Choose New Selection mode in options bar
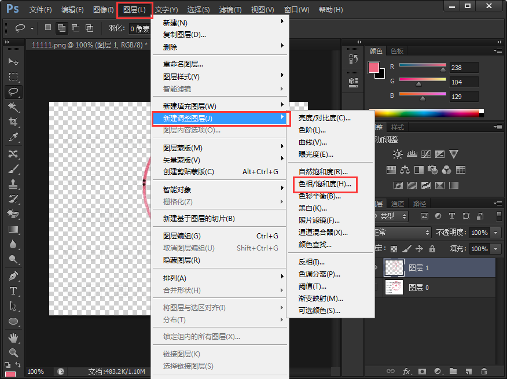The height and width of the screenshot is (379, 507). [x=48, y=28]
